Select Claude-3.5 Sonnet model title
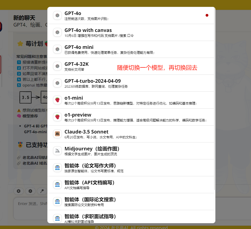The height and width of the screenshot is (229, 251). point(86,132)
